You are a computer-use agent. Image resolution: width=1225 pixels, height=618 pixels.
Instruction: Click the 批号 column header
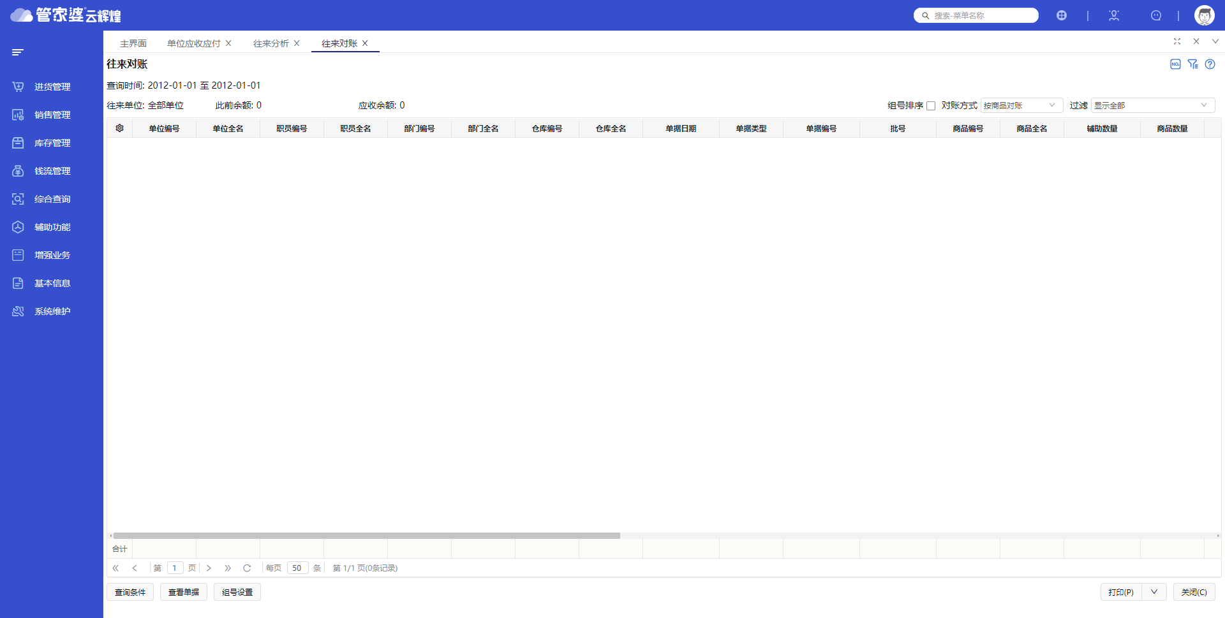pos(898,128)
